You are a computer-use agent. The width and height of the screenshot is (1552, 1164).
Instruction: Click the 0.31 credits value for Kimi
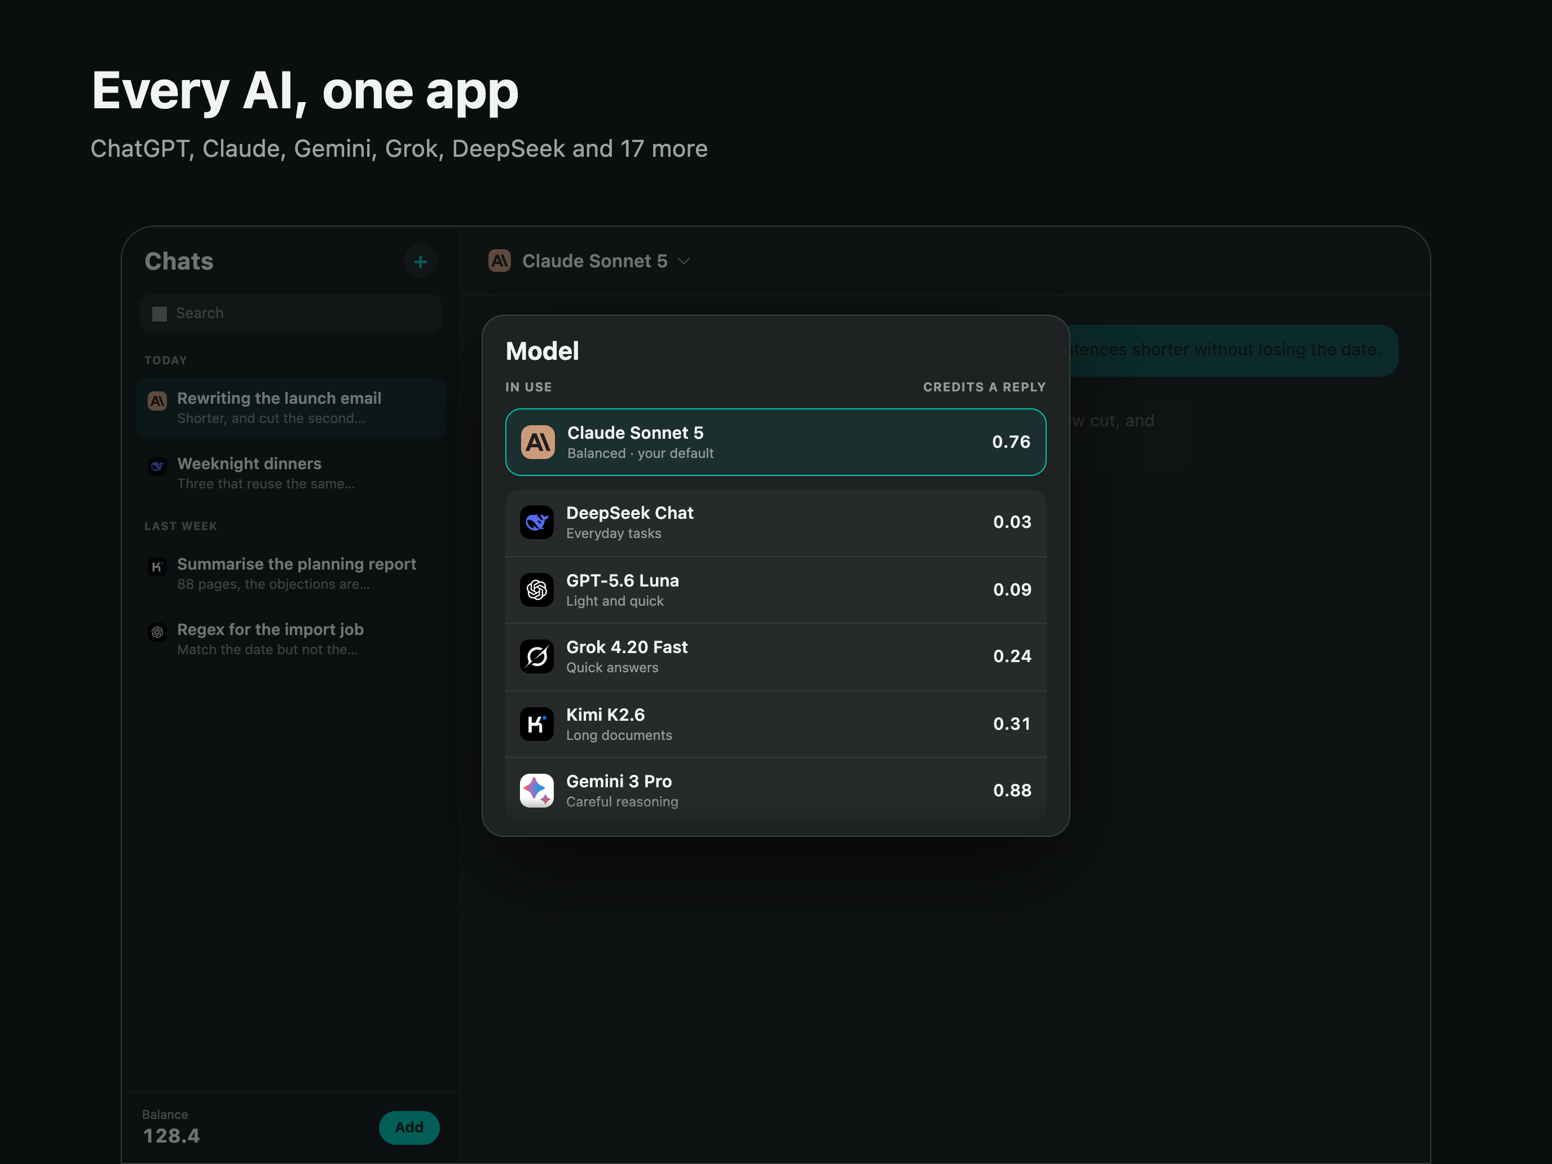click(1012, 724)
